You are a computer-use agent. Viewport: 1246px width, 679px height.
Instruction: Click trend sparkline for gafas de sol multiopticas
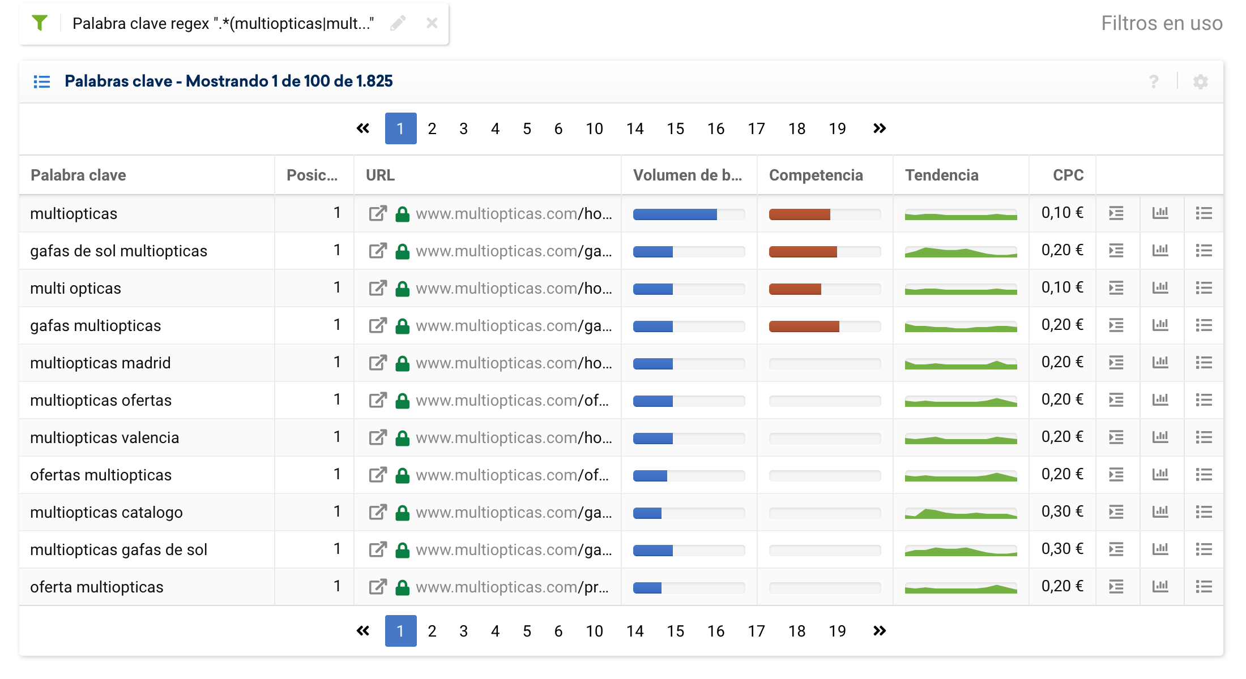[961, 252]
